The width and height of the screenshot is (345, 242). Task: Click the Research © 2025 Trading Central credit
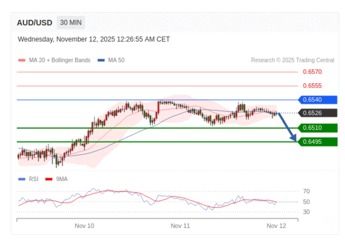click(292, 60)
